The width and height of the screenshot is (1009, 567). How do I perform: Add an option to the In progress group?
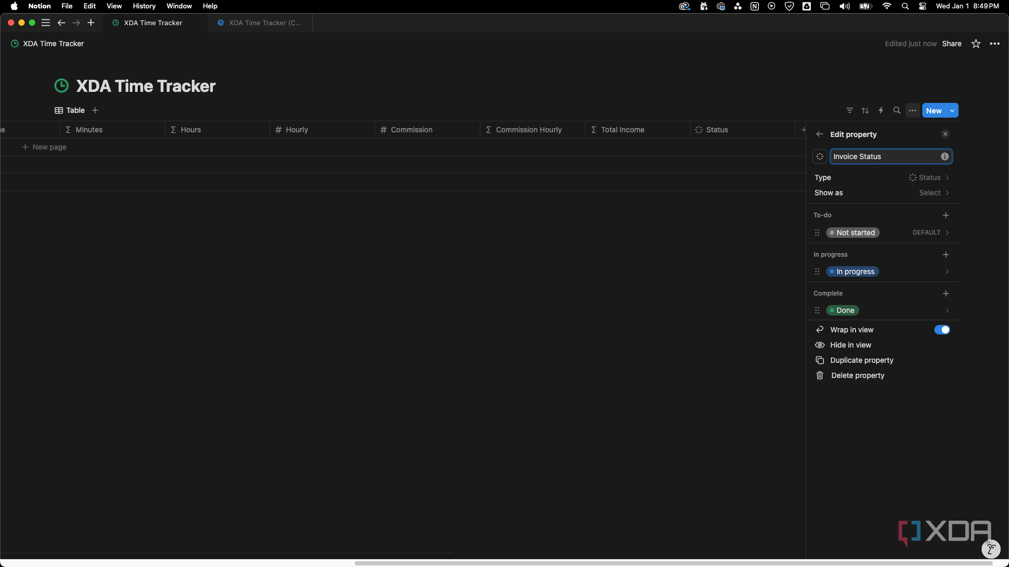[x=946, y=255]
